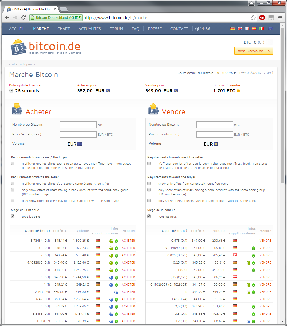Choose the Italian flag language icon

pos(261,29)
